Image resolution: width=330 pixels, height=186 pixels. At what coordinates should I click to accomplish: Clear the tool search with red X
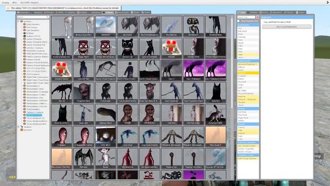[258, 17]
